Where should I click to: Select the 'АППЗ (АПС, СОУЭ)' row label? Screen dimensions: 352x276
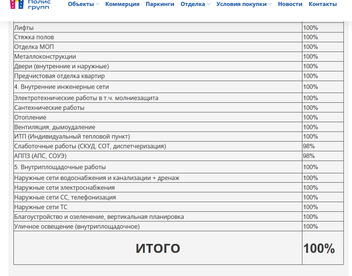[x=40, y=156]
